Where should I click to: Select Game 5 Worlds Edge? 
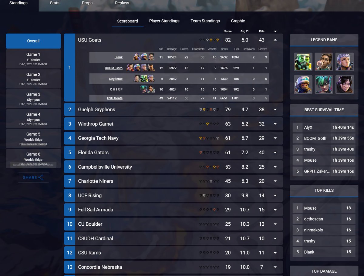pos(33,139)
